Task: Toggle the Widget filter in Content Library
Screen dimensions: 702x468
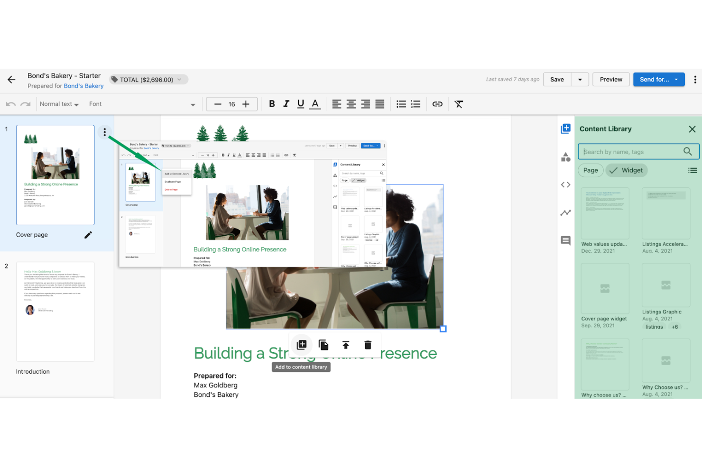Action: [x=626, y=170]
